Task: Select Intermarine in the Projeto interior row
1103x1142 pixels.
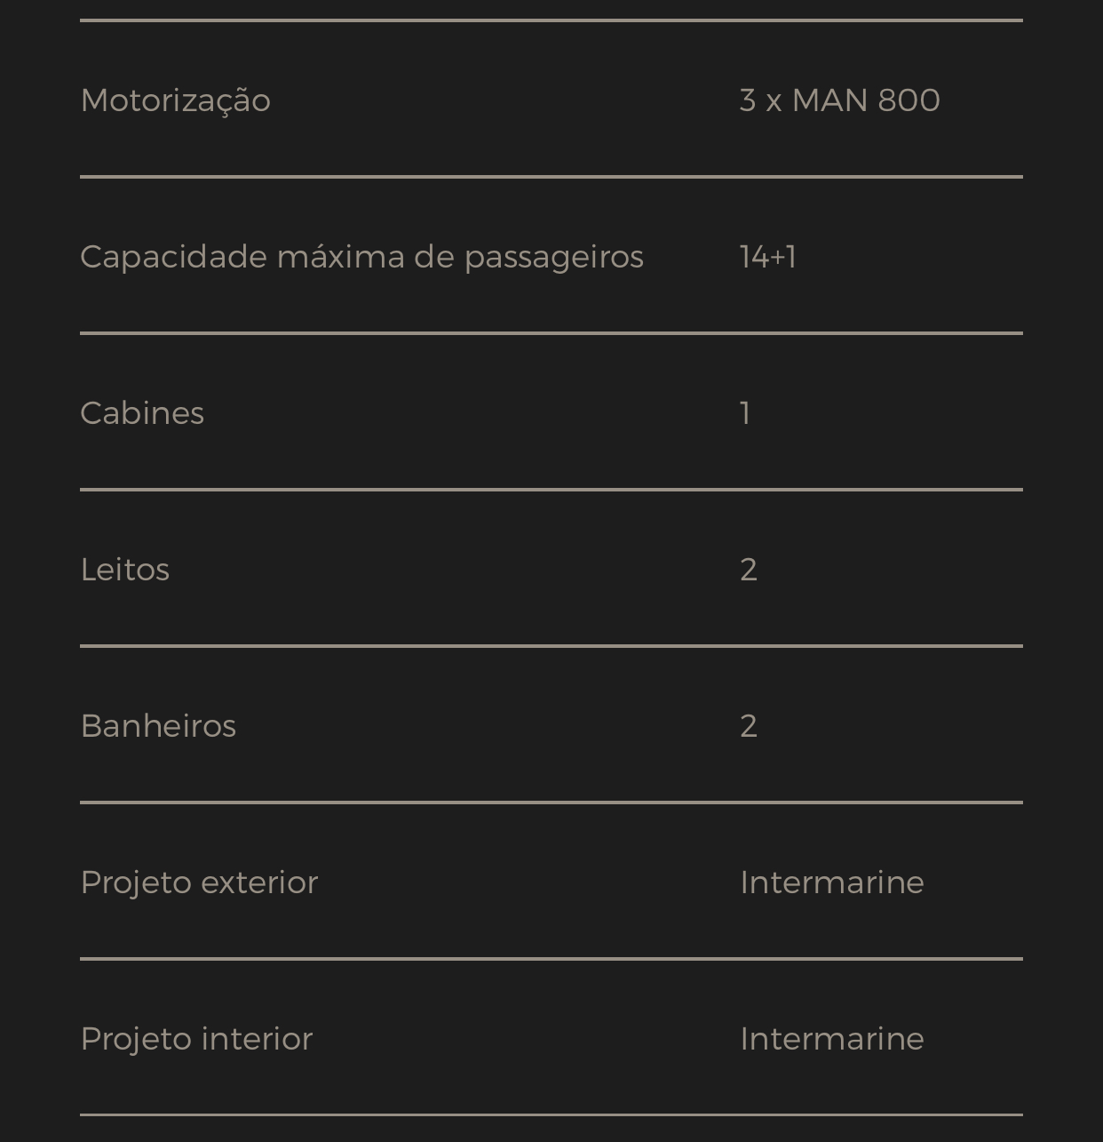Action: [831, 1039]
